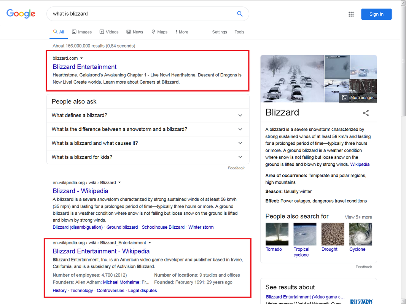Image resolution: width=406 pixels, height=304 pixels.
Task: Open the Wikipedia link in Blizzard description
Action: pos(360,165)
